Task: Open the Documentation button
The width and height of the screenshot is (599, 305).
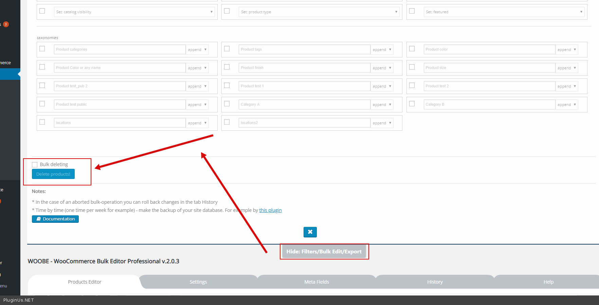Action: click(55, 219)
